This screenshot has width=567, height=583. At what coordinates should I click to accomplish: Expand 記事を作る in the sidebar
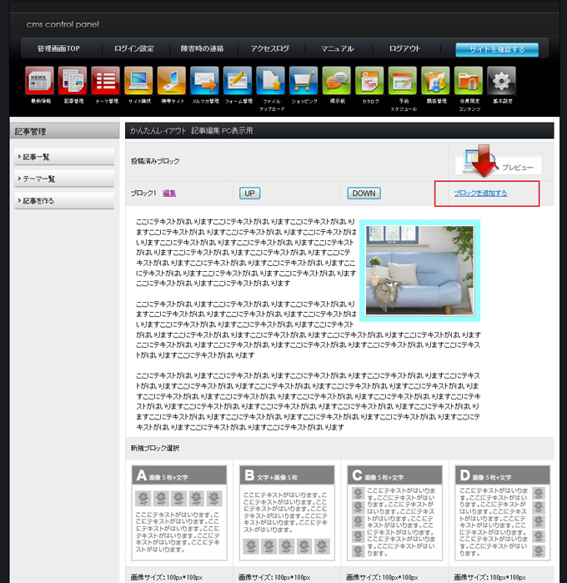click(63, 200)
